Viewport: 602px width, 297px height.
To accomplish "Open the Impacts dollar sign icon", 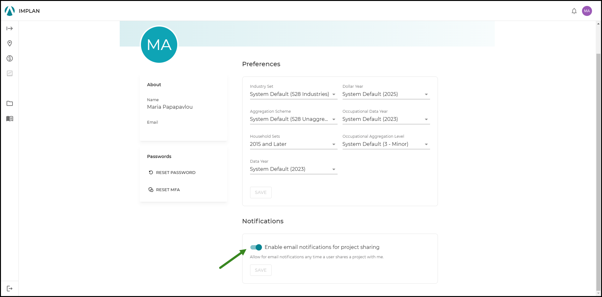I will [10, 58].
